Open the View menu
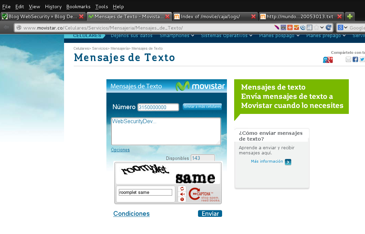 point(34,7)
